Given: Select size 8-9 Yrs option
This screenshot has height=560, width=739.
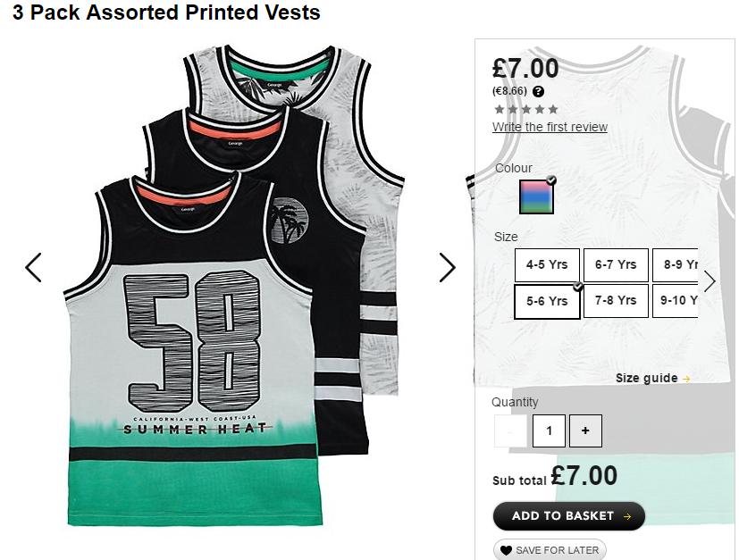Looking at the screenshot, I should [x=676, y=264].
